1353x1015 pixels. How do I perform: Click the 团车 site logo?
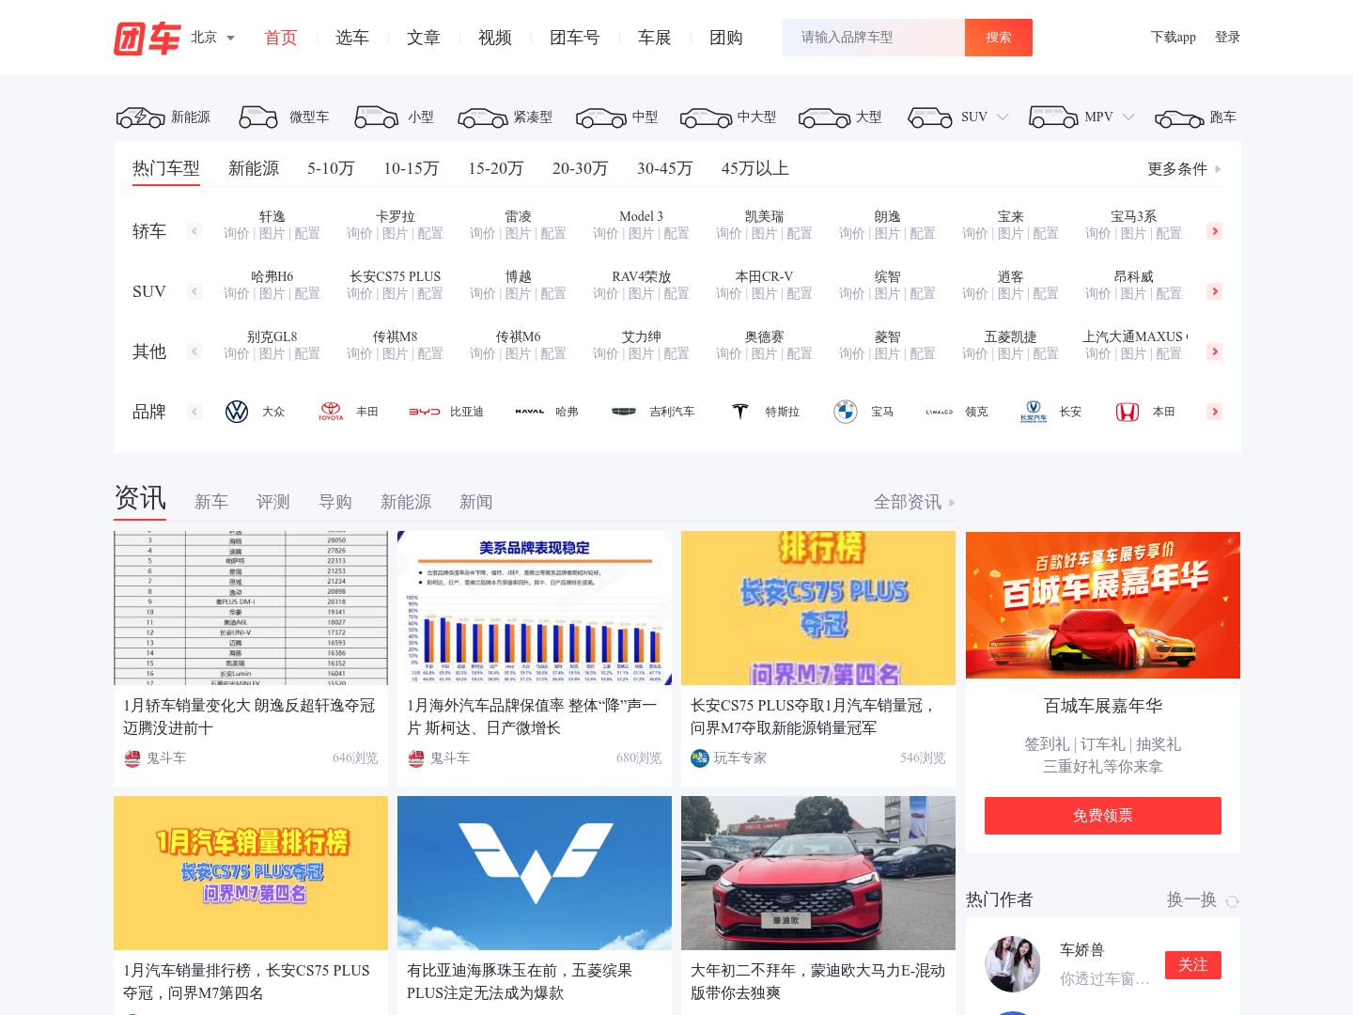point(147,38)
